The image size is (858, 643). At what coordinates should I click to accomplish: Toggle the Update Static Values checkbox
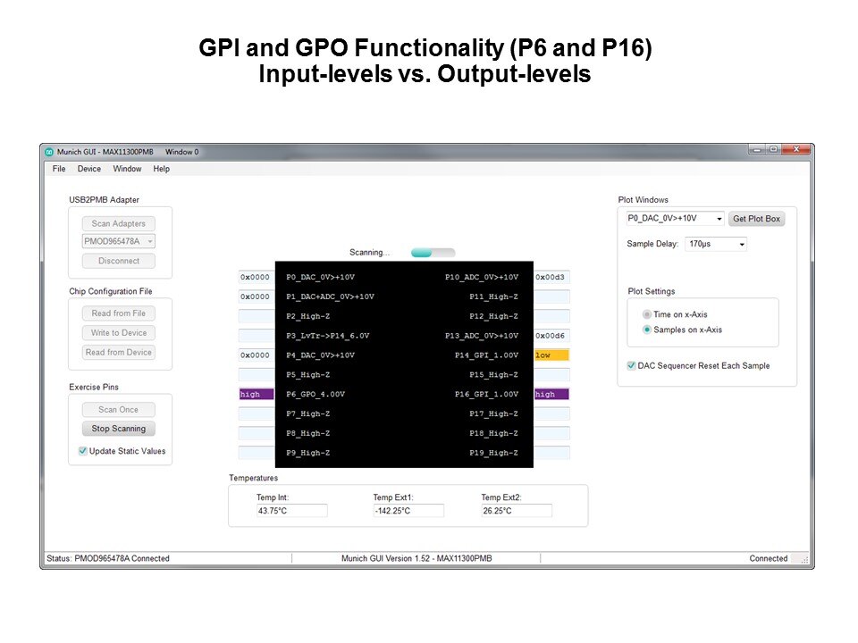pos(83,451)
